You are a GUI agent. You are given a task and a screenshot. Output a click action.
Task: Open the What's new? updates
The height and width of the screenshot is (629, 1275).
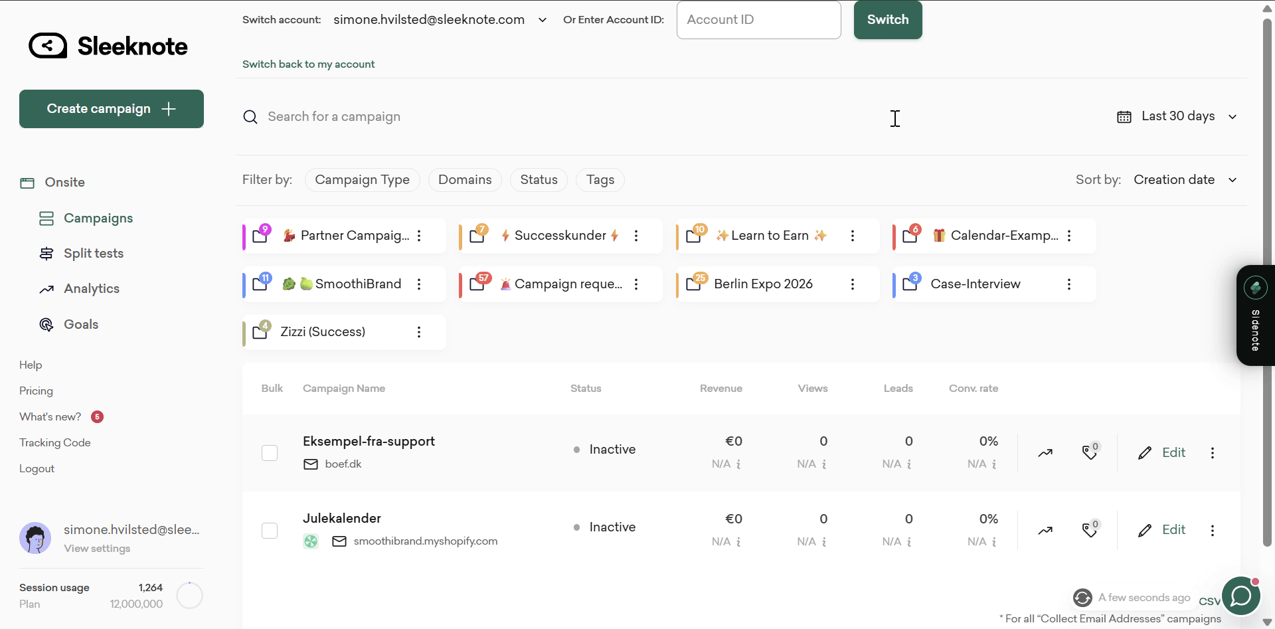[50, 417]
